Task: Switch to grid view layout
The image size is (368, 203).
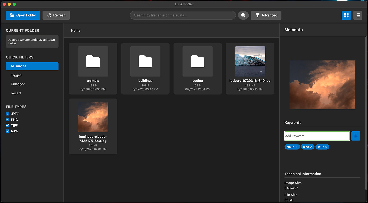Action: pyautogui.click(x=346, y=15)
